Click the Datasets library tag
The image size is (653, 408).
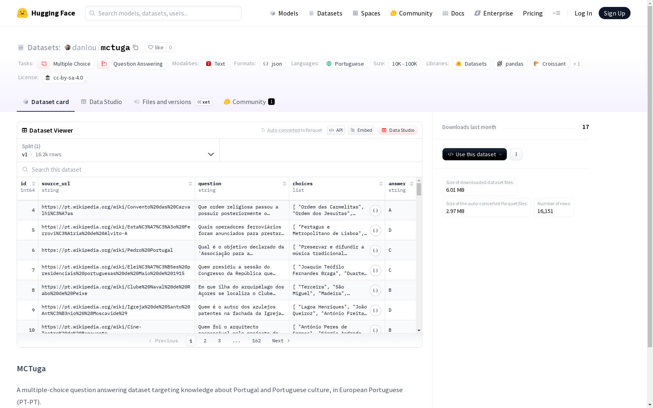pos(471,64)
